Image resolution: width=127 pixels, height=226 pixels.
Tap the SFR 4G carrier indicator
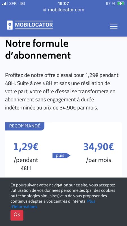click(17, 3)
